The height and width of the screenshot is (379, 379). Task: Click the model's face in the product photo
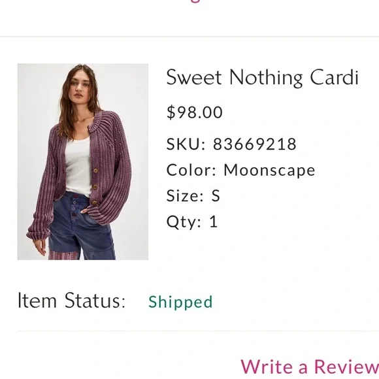80,85
